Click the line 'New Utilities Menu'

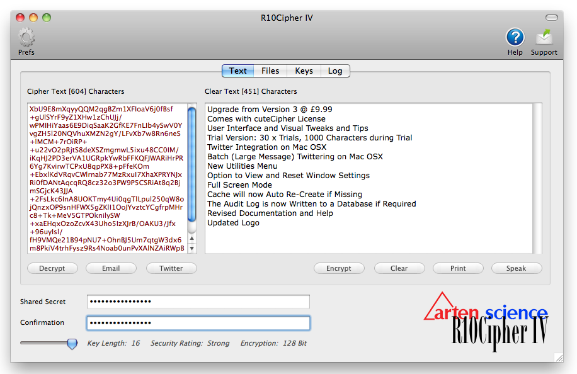coord(242,166)
